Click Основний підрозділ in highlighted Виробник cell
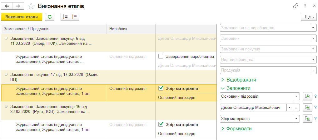 (128, 88)
